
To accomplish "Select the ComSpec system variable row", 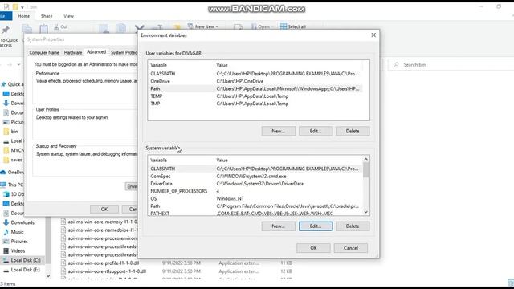I will click(x=255, y=177).
